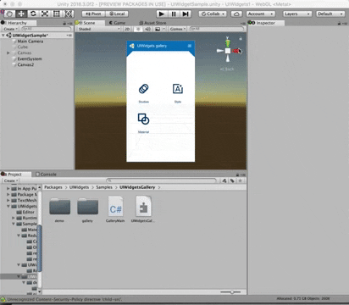This screenshot has width=349, height=305.
Task: Select the Rotate tool
Action: [33, 14]
